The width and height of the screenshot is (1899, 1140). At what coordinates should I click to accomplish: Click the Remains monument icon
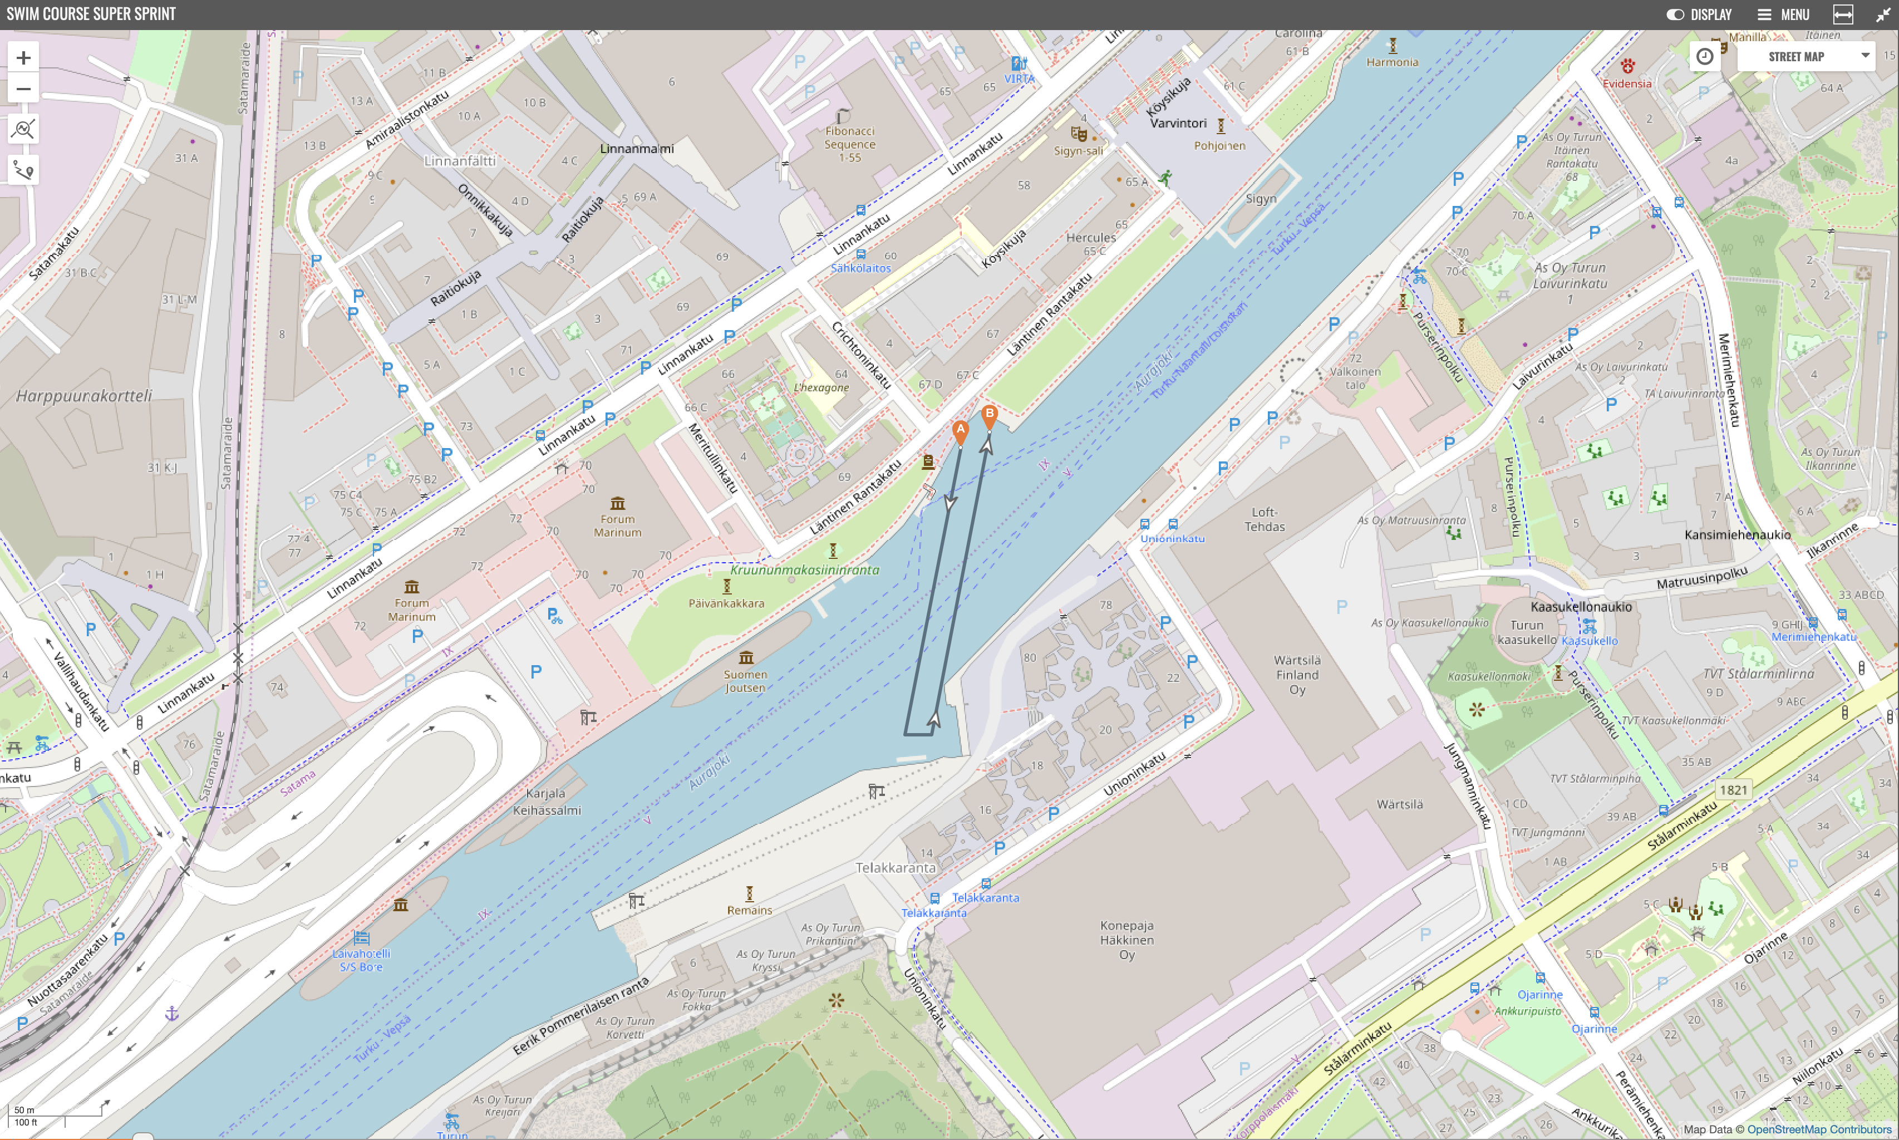coord(750,894)
